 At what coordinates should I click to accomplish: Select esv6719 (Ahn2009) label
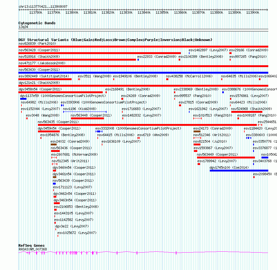click(153, 135)
